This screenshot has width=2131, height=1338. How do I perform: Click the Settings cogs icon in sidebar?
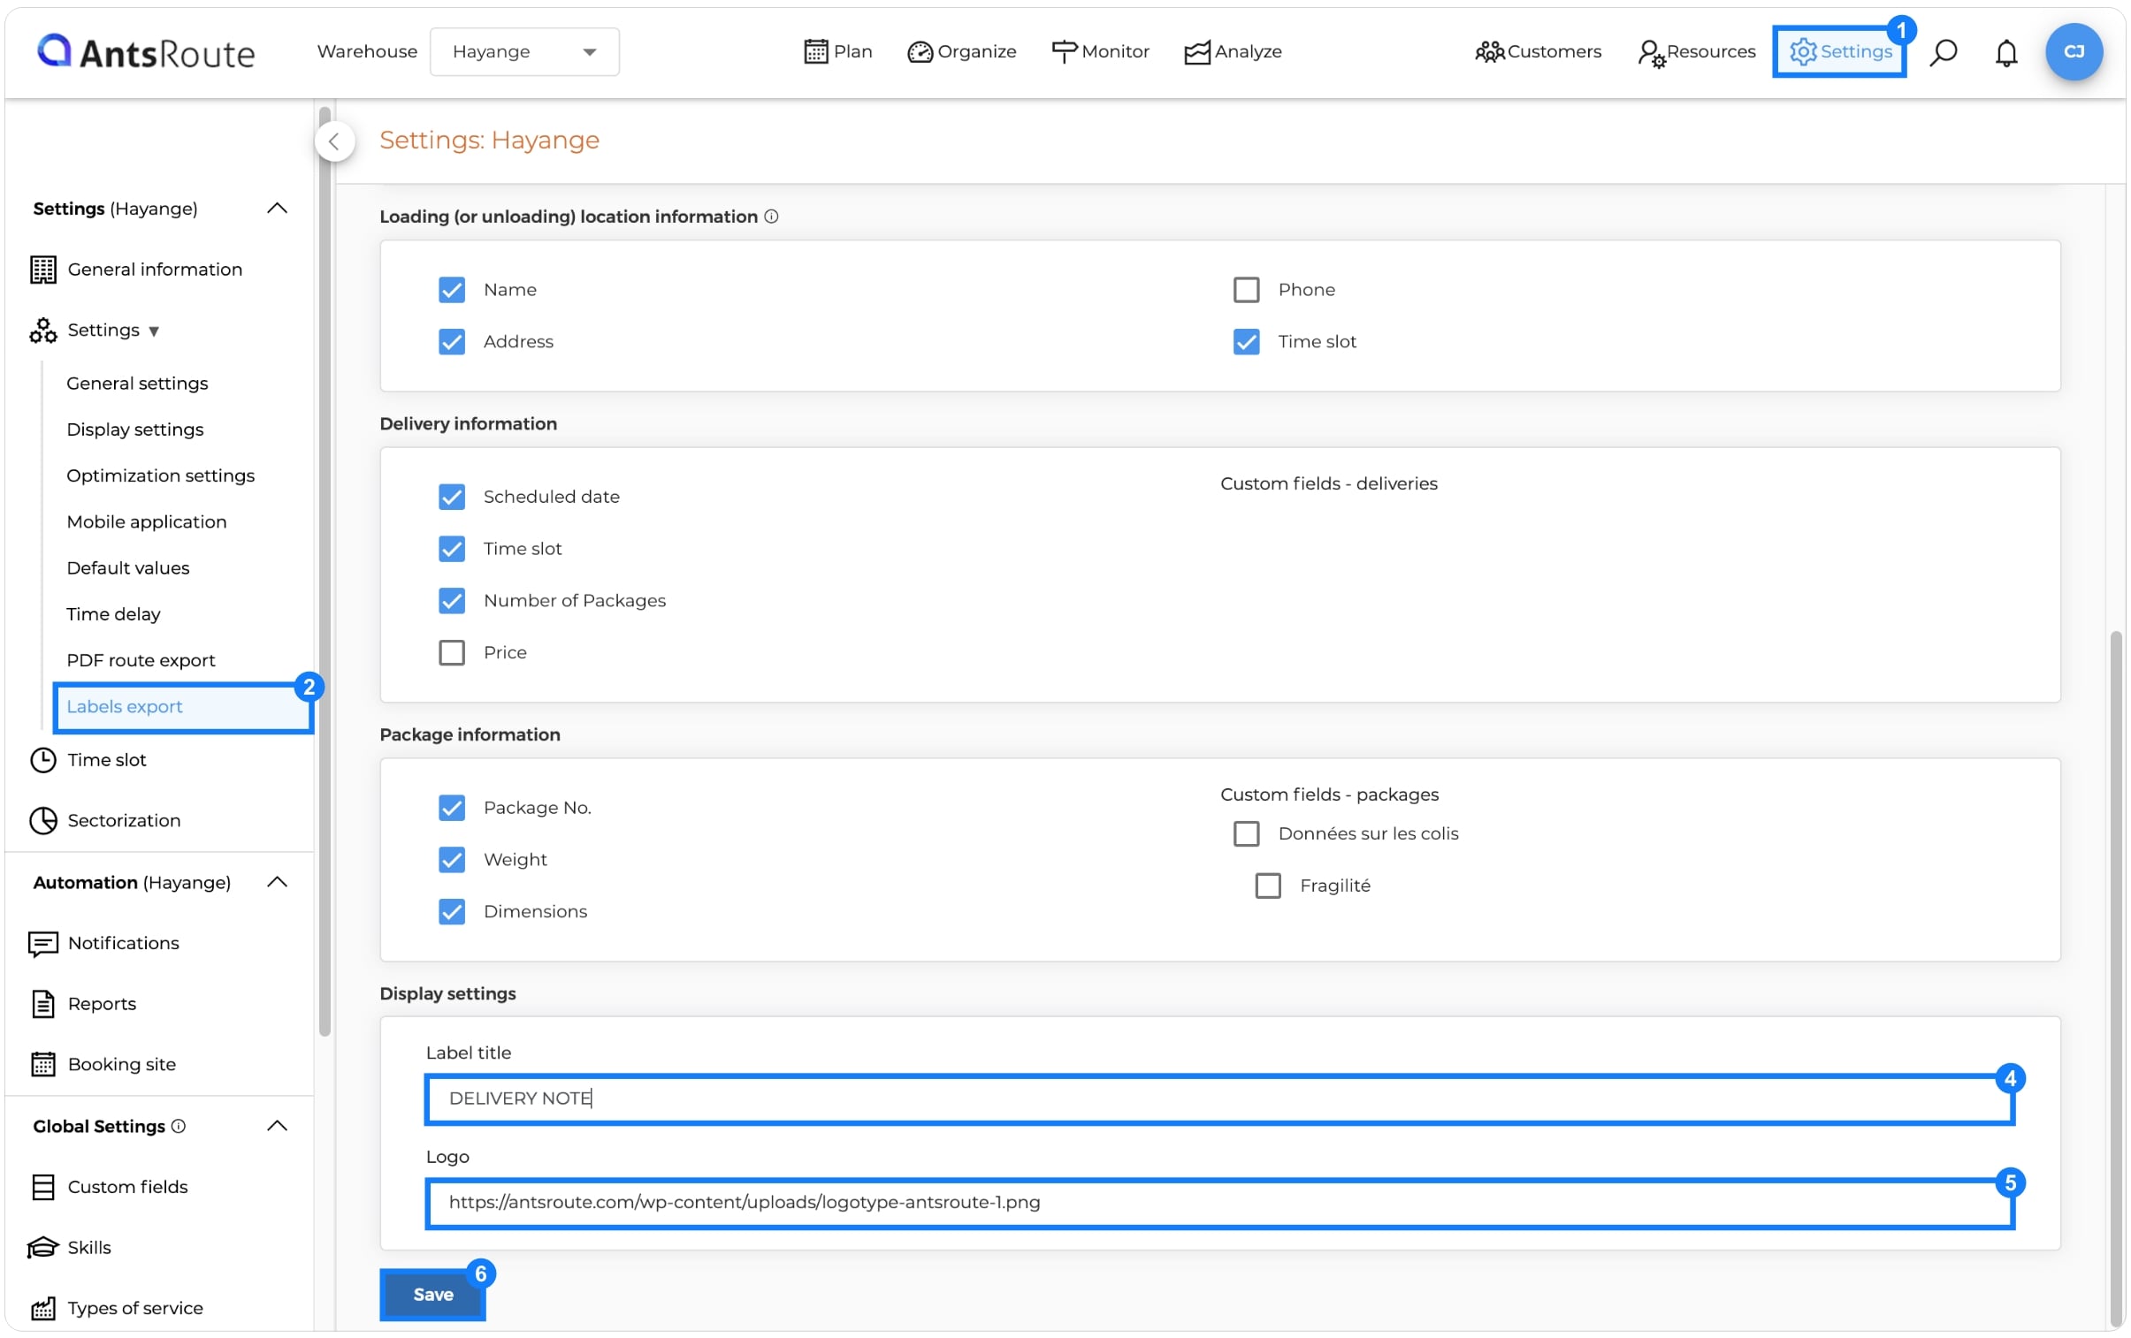[x=42, y=330]
